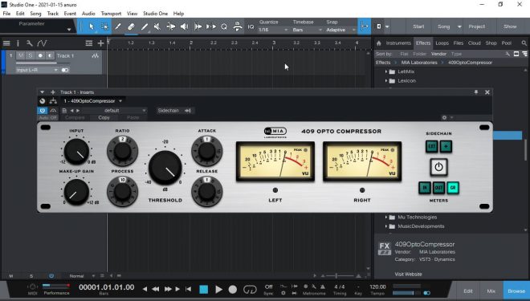Open Track 1 Input L+R dropdown
530x301 pixels.
37,70
